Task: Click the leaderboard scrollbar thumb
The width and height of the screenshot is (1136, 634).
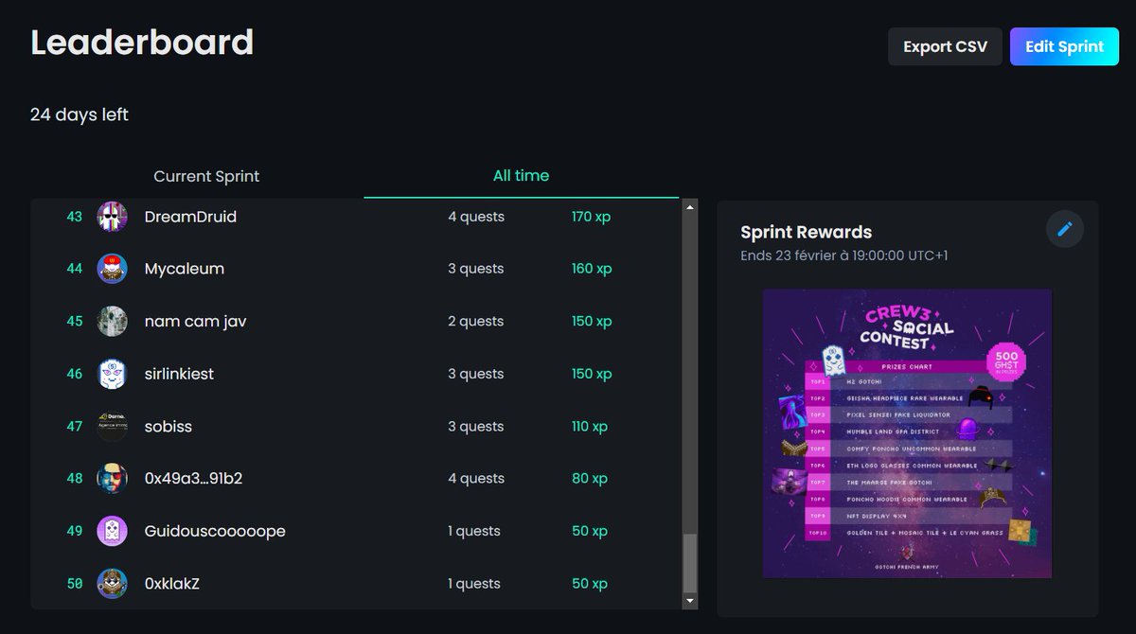Action: [x=690, y=562]
